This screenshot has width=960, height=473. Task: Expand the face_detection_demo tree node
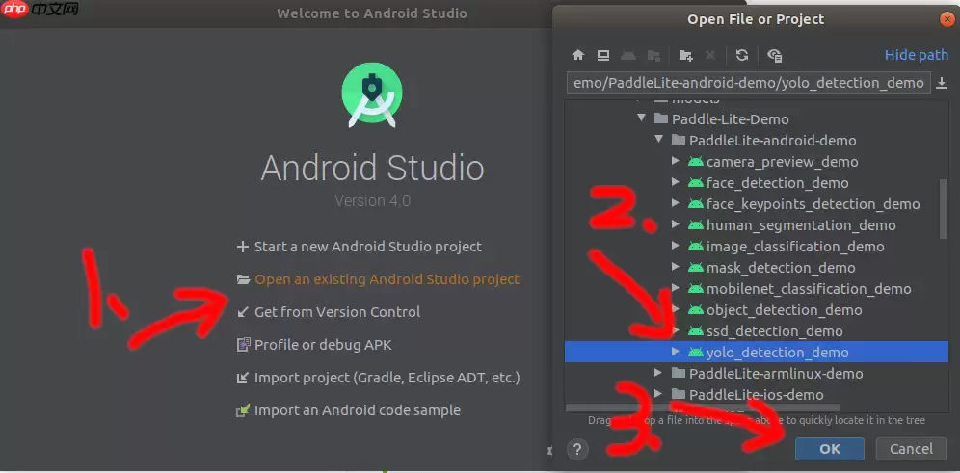point(676,183)
